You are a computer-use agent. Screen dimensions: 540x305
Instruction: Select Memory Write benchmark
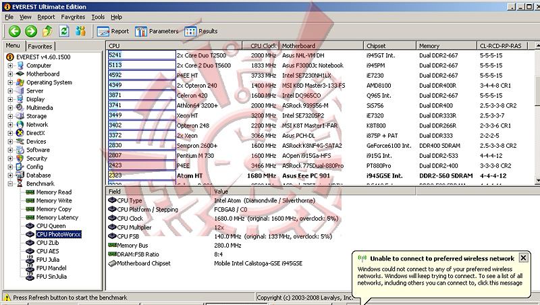tap(54, 200)
